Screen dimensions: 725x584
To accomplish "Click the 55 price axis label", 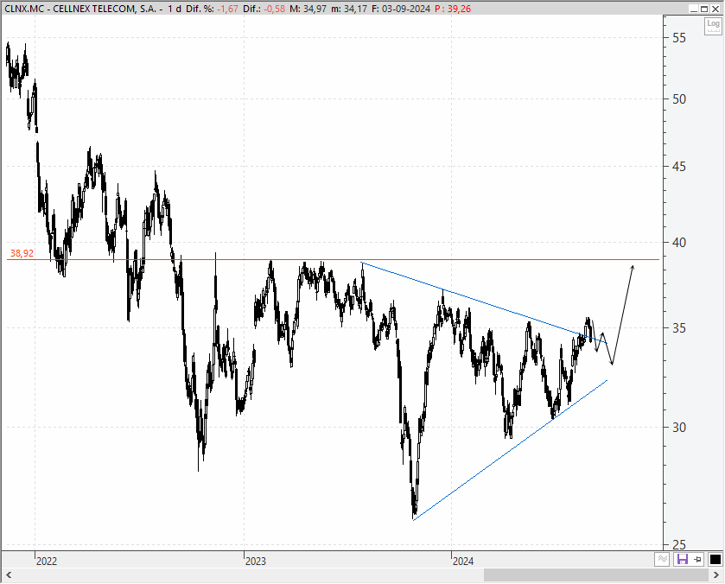I will pos(678,38).
